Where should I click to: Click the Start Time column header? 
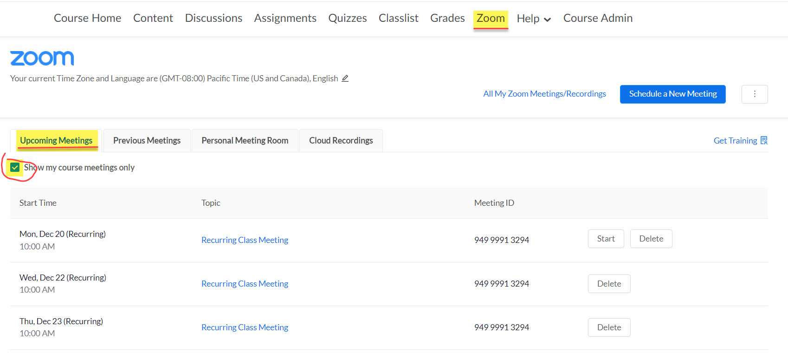point(38,203)
